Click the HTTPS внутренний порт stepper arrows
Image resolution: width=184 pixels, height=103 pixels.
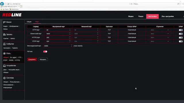click(x=70, y=37)
